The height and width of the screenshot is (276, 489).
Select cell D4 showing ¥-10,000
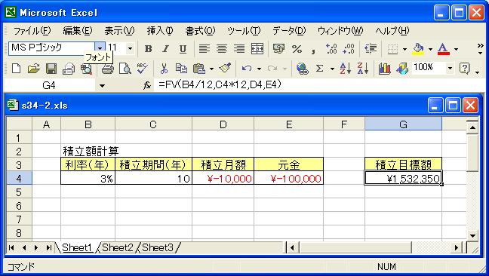223,179
